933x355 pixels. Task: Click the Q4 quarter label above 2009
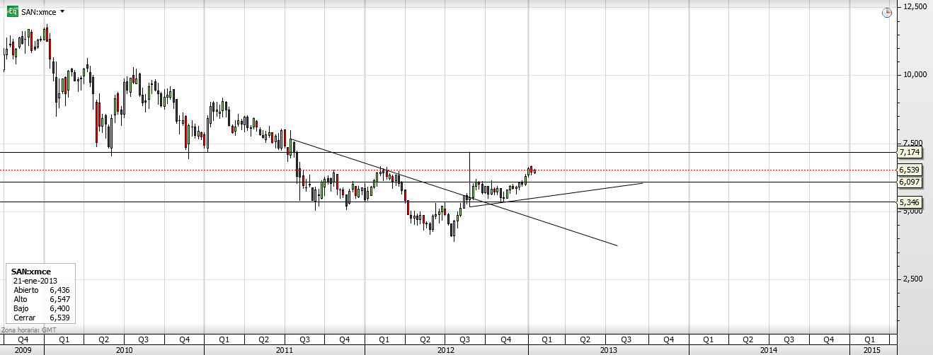point(22,339)
